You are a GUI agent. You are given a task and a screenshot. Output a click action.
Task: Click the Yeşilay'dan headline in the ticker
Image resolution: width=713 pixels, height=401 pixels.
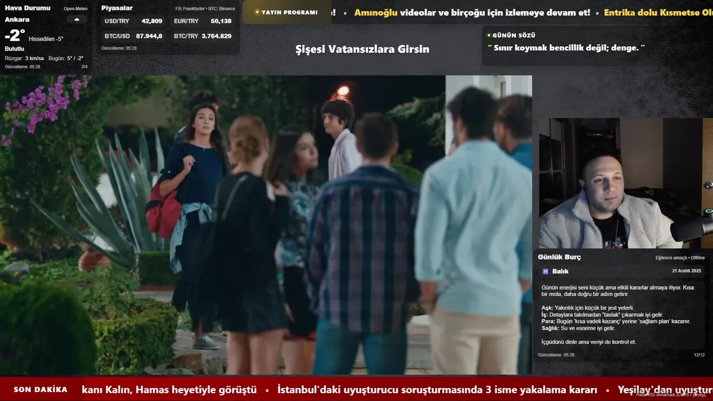[x=665, y=390]
